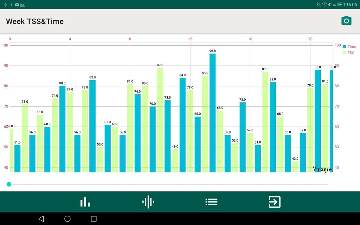Image resolution: width=360 pixels, height=225 pixels.
Task: Tap the recent apps square button
Action: [x=93, y=219]
